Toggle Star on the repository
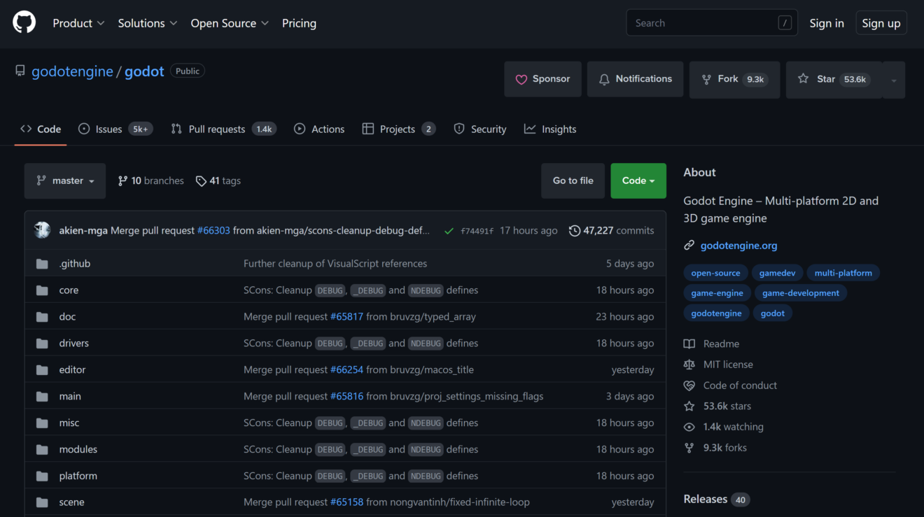 [x=833, y=79]
